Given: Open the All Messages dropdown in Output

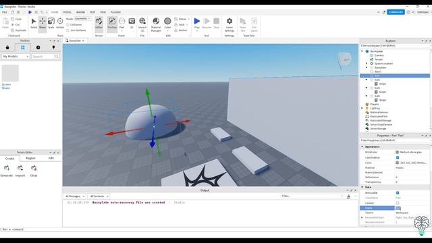Looking at the screenshot, I should coord(74,196).
